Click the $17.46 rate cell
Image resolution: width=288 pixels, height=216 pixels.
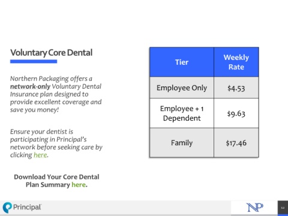tap(236, 143)
